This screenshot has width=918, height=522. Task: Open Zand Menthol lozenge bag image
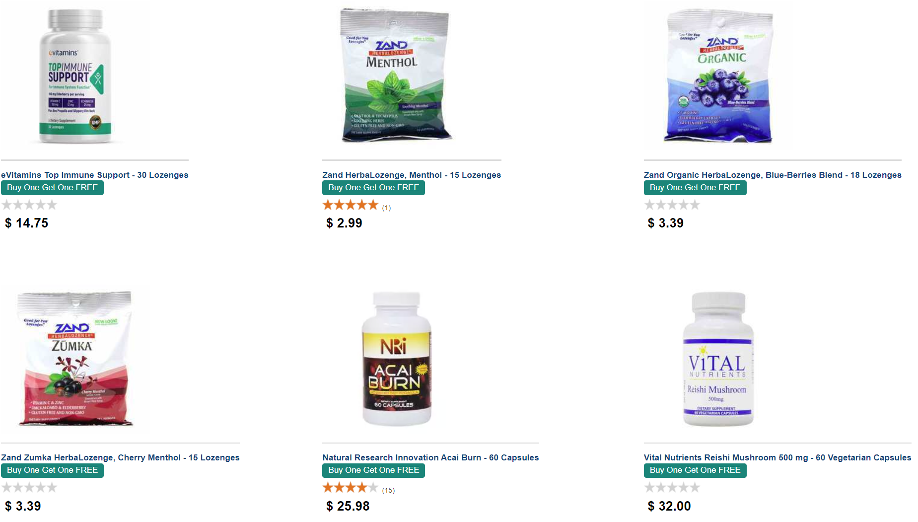pyautogui.click(x=397, y=75)
